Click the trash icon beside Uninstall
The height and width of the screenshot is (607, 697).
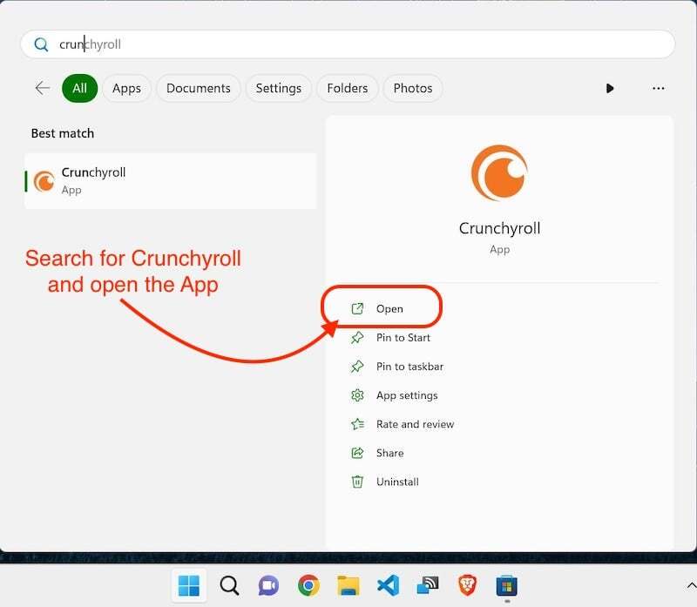[357, 482]
